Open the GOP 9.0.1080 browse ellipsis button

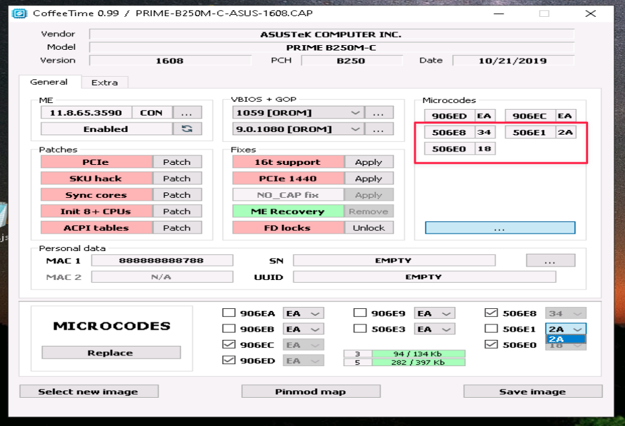(x=379, y=129)
